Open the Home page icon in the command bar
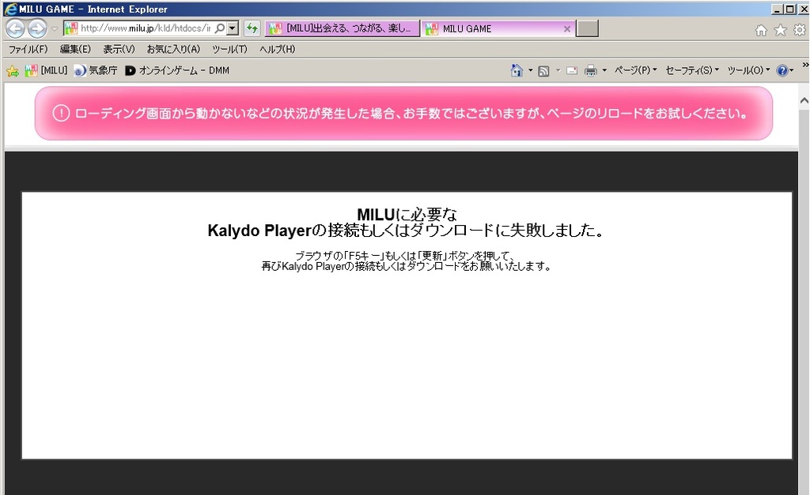The height and width of the screenshot is (495, 810). pyautogui.click(x=517, y=70)
